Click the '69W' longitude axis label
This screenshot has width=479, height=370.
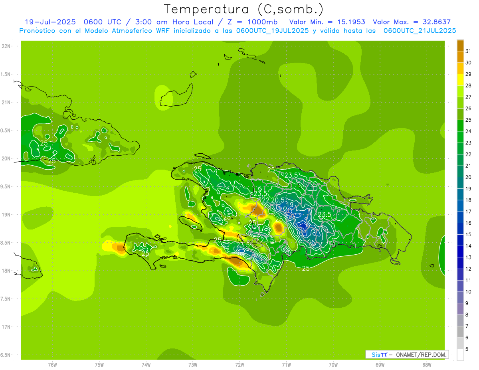[380, 365]
